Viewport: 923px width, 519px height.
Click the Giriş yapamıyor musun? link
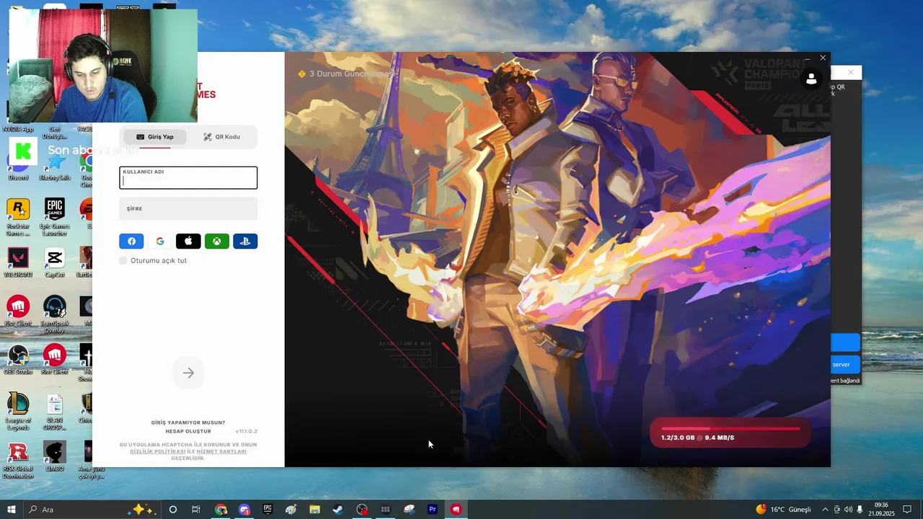tap(188, 422)
